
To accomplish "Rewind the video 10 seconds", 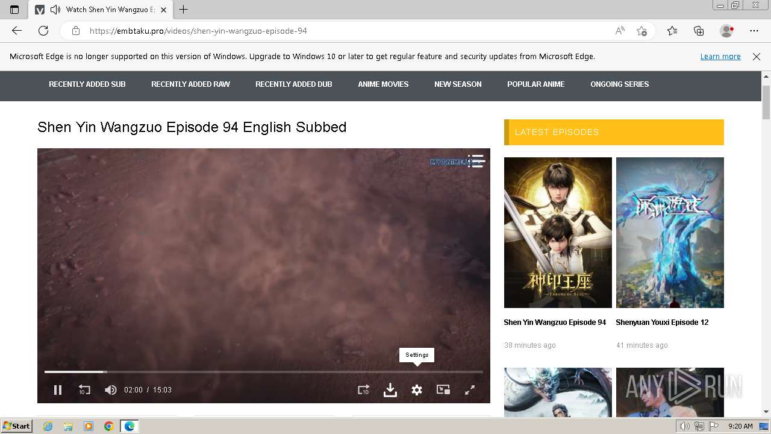I will 84,390.
